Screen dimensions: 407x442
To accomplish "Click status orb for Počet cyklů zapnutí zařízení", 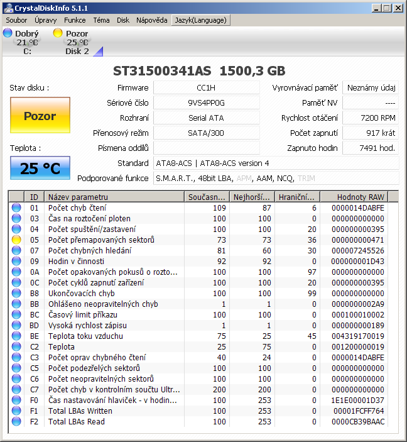I will click(16, 282).
